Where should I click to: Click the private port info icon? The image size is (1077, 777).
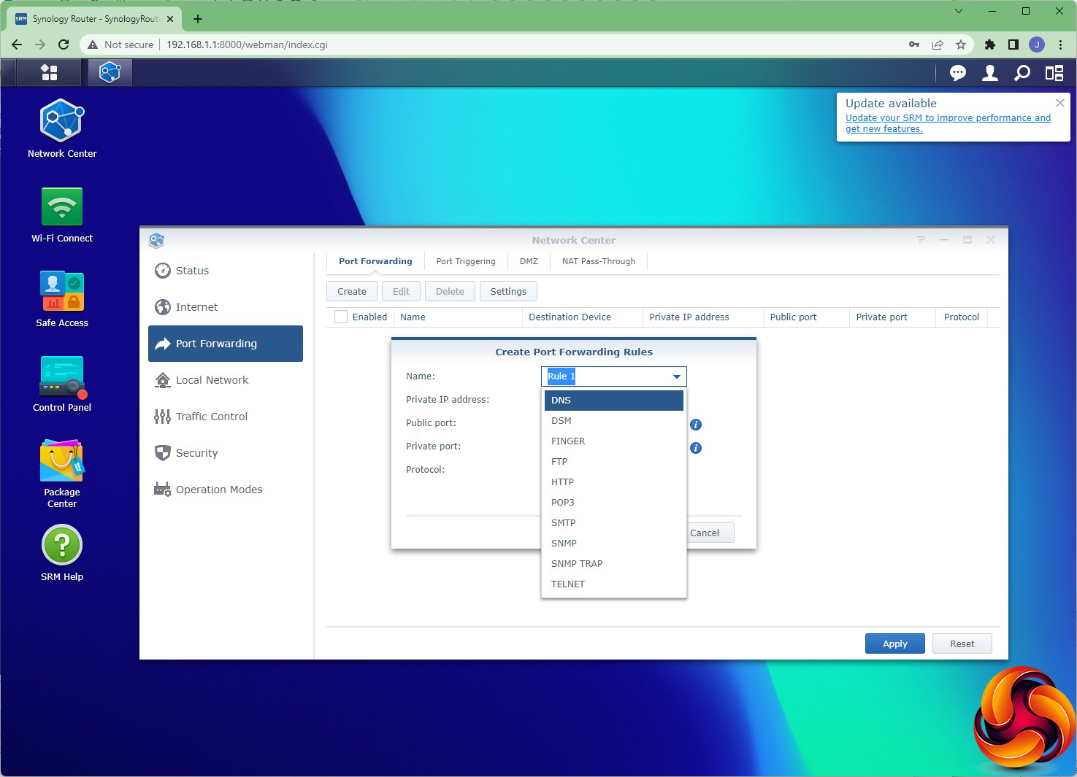pyautogui.click(x=696, y=448)
